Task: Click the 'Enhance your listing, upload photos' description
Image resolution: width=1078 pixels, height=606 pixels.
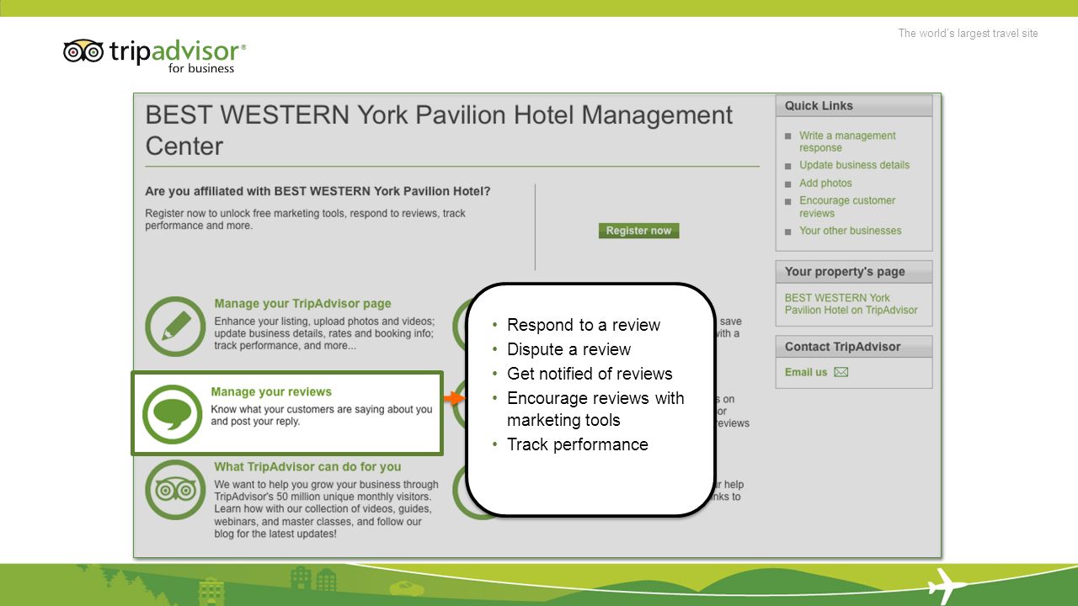Action: (x=324, y=333)
